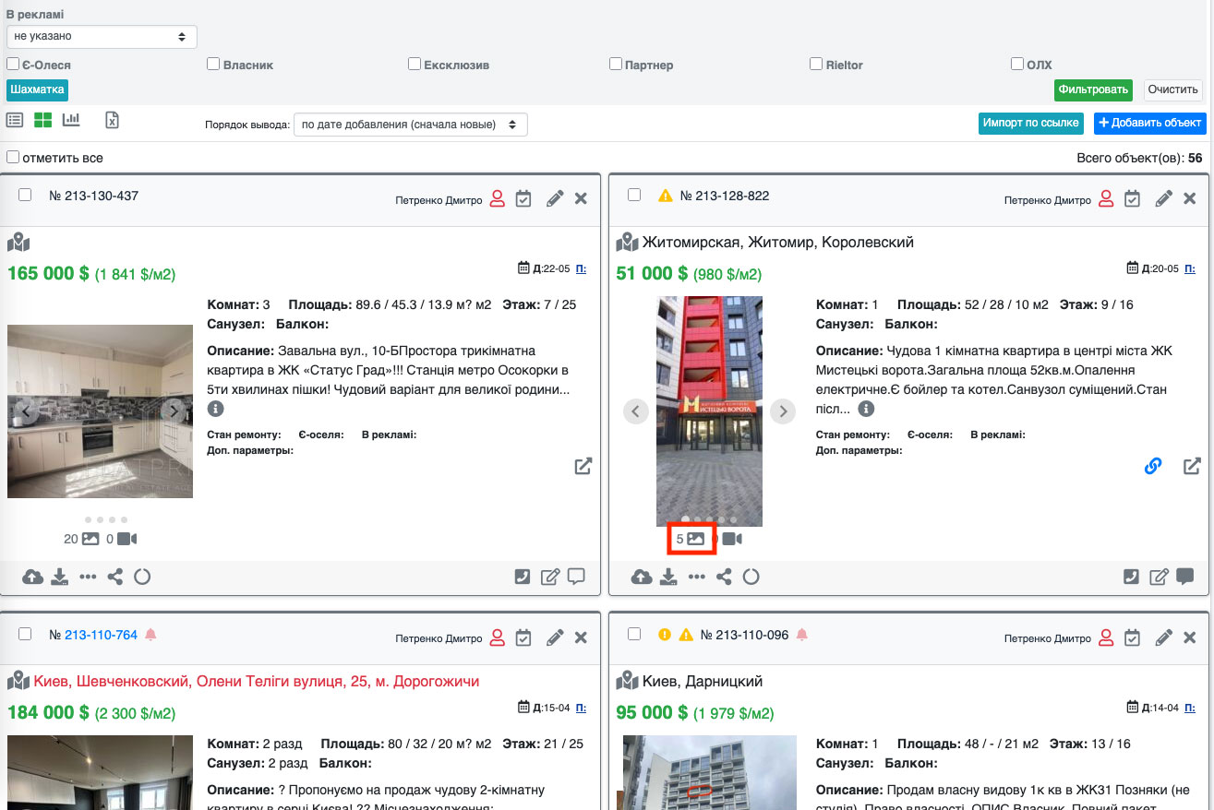
Task: Open photo count icon on Житомир listing
Action: pos(695,539)
